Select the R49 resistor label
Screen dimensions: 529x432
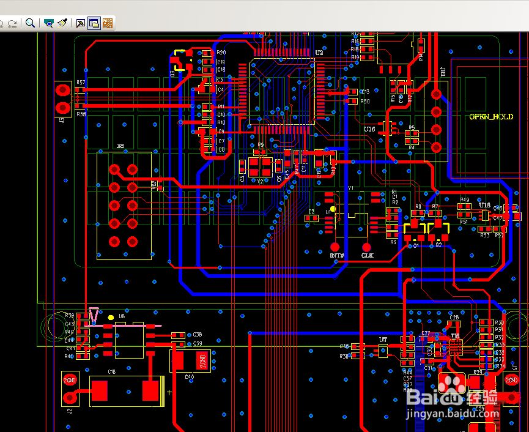[x=465, y=200]
